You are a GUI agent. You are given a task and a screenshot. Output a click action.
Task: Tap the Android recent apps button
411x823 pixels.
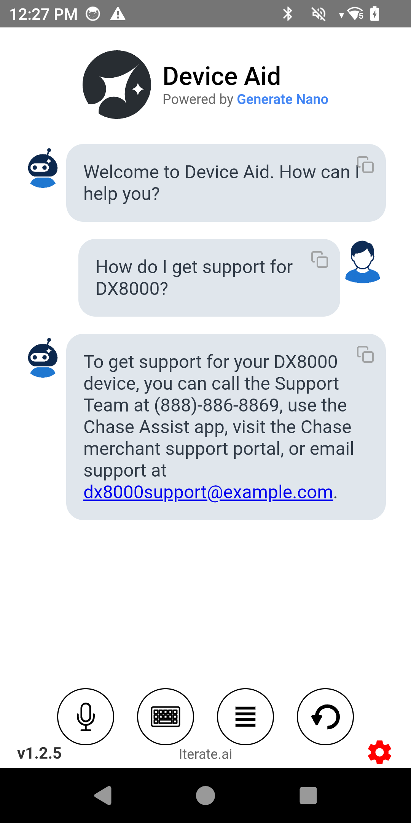click(x=308, y=796)
